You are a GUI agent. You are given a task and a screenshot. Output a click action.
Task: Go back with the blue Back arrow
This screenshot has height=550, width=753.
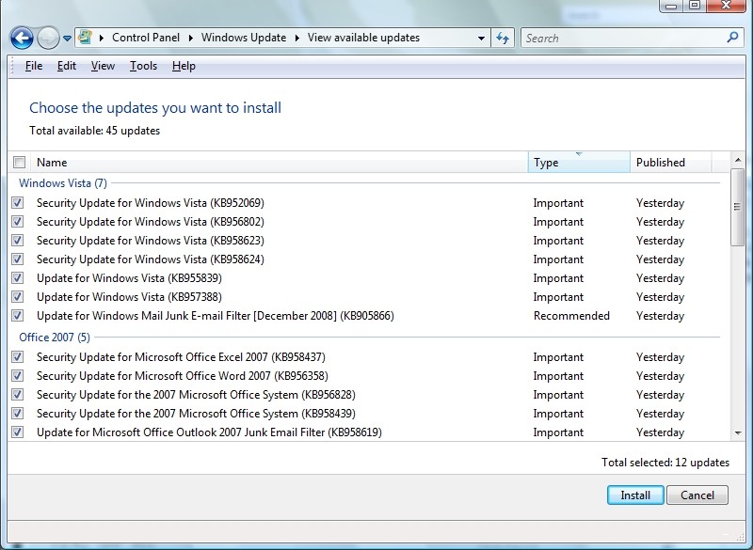click(22, 38)
